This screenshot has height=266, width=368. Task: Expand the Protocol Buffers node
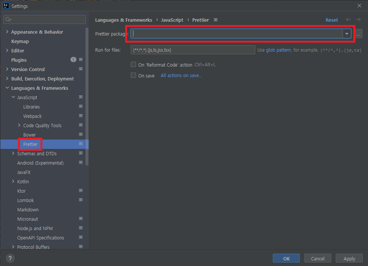[x=13, y=247]
